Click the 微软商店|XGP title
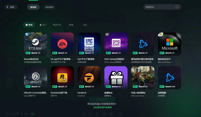Image resolution: width=201 pixels, height=117 pixels. (x=164, y=59)
